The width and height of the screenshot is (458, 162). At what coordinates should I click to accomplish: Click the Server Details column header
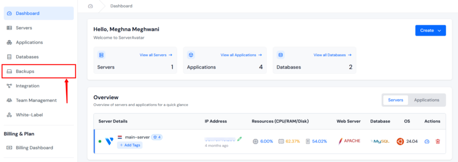[113, 121]
